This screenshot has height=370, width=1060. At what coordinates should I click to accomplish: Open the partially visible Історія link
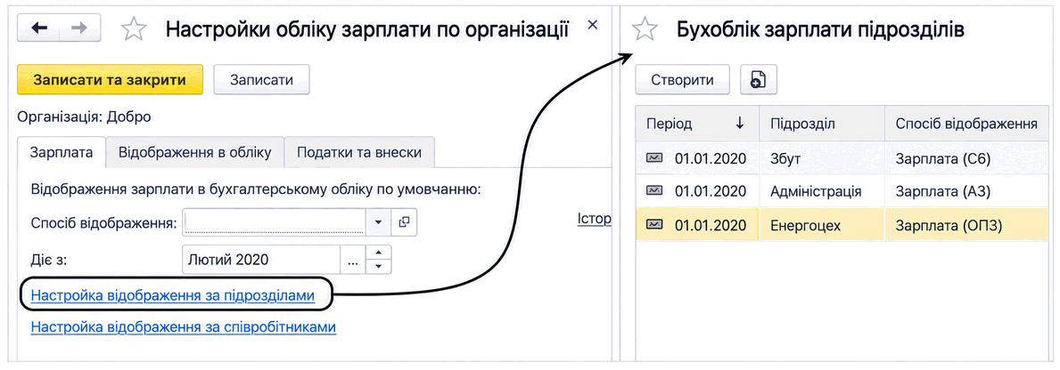point(595,219)
